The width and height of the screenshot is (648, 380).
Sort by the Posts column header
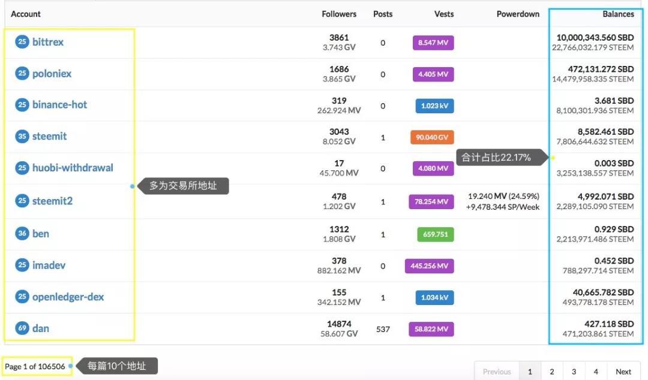(383, 14)
